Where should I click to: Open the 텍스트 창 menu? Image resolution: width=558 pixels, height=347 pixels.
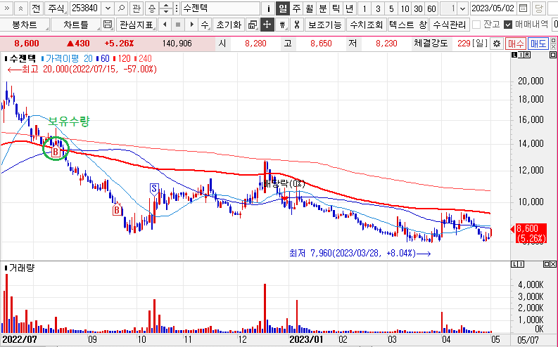click(x=408, y=25)
